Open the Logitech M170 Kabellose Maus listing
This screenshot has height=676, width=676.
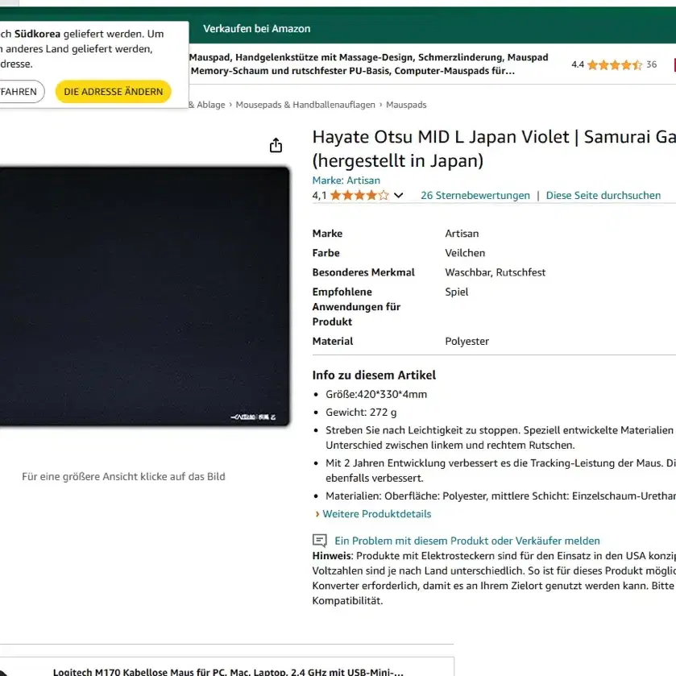pos(228,671)
